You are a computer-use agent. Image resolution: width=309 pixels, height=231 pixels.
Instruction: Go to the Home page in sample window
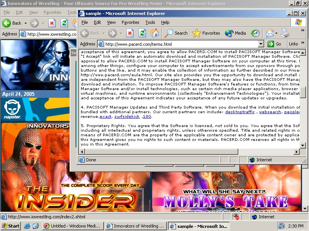click(154, 33)
